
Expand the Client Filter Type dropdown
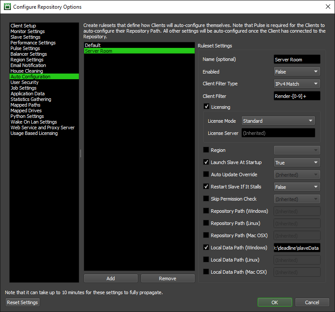pyautogui.click(x=297, y=84)
